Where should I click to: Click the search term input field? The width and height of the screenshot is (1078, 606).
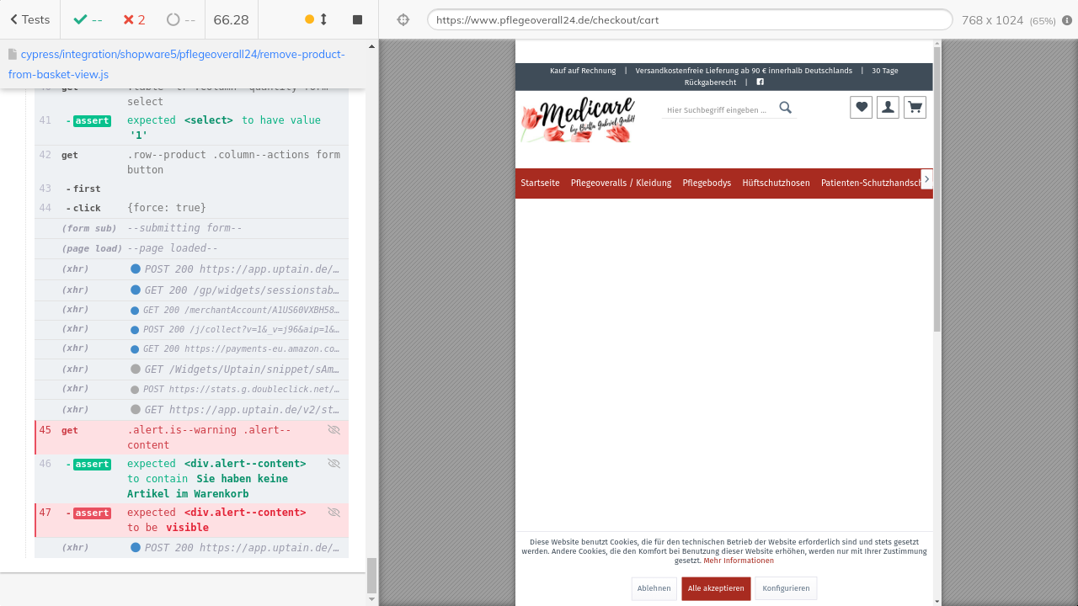point(717,109)
